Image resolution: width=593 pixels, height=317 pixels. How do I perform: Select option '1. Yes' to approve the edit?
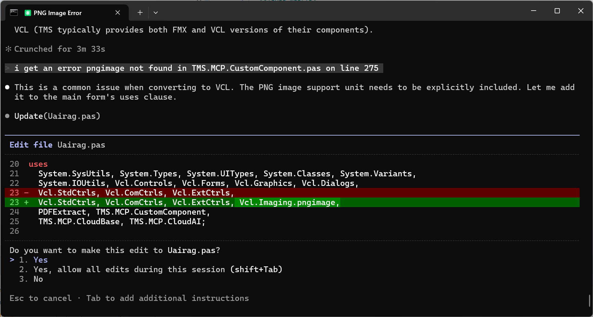(x=40, y=260)
